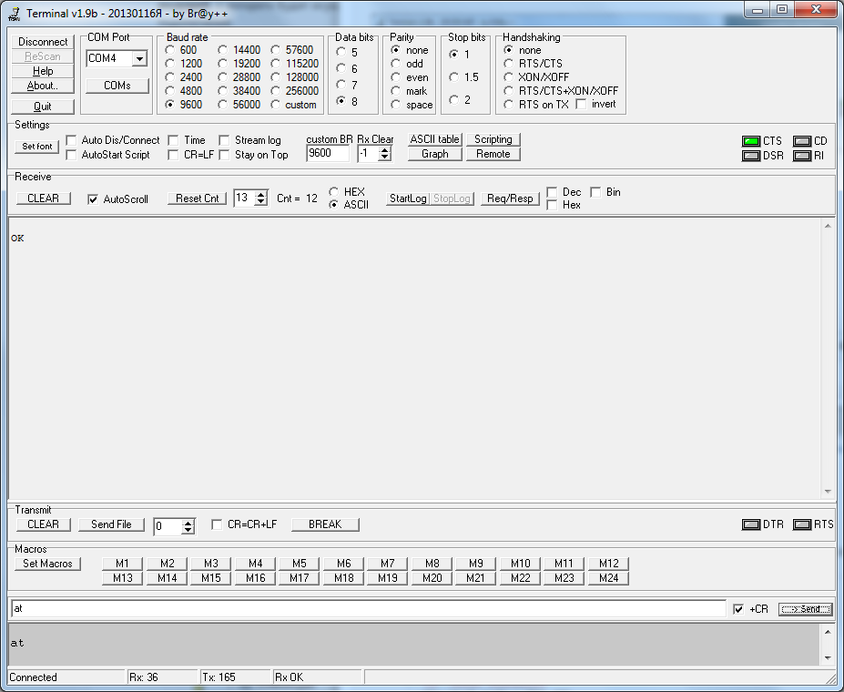Increase the Rx Clear spinner value
Screen dimensions: 844x692
pyautogui.click(x=384, y=149)
